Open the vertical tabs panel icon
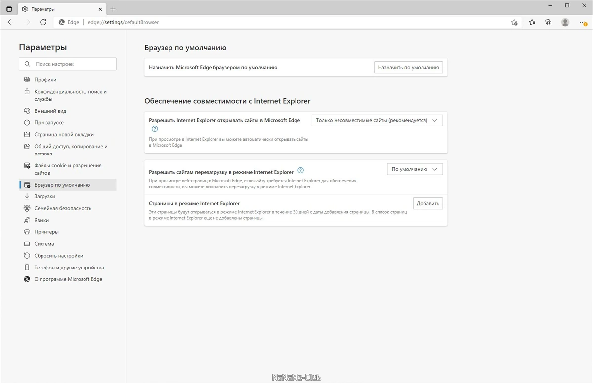Viewport: 593px width, 384px height. point(9,9)
